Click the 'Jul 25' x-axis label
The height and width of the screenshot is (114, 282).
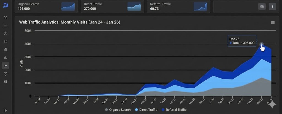click(x=211, y=101)
